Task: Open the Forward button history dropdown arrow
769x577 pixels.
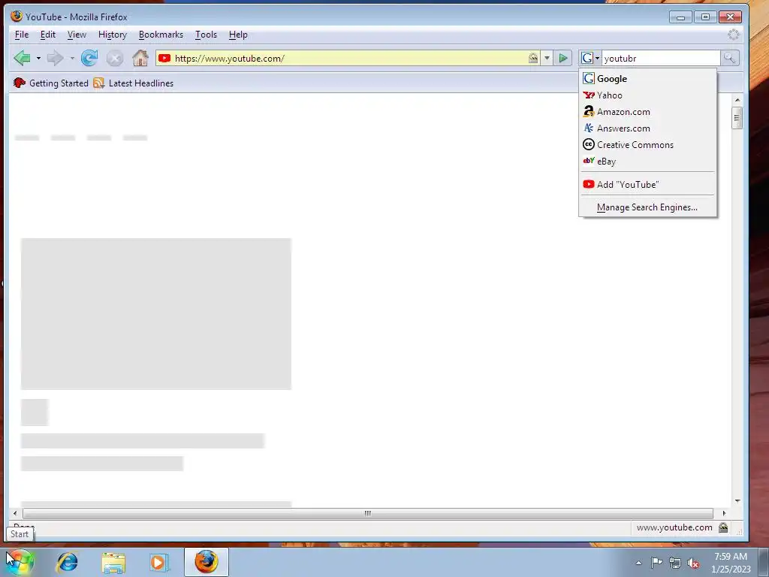Action: 72,59
